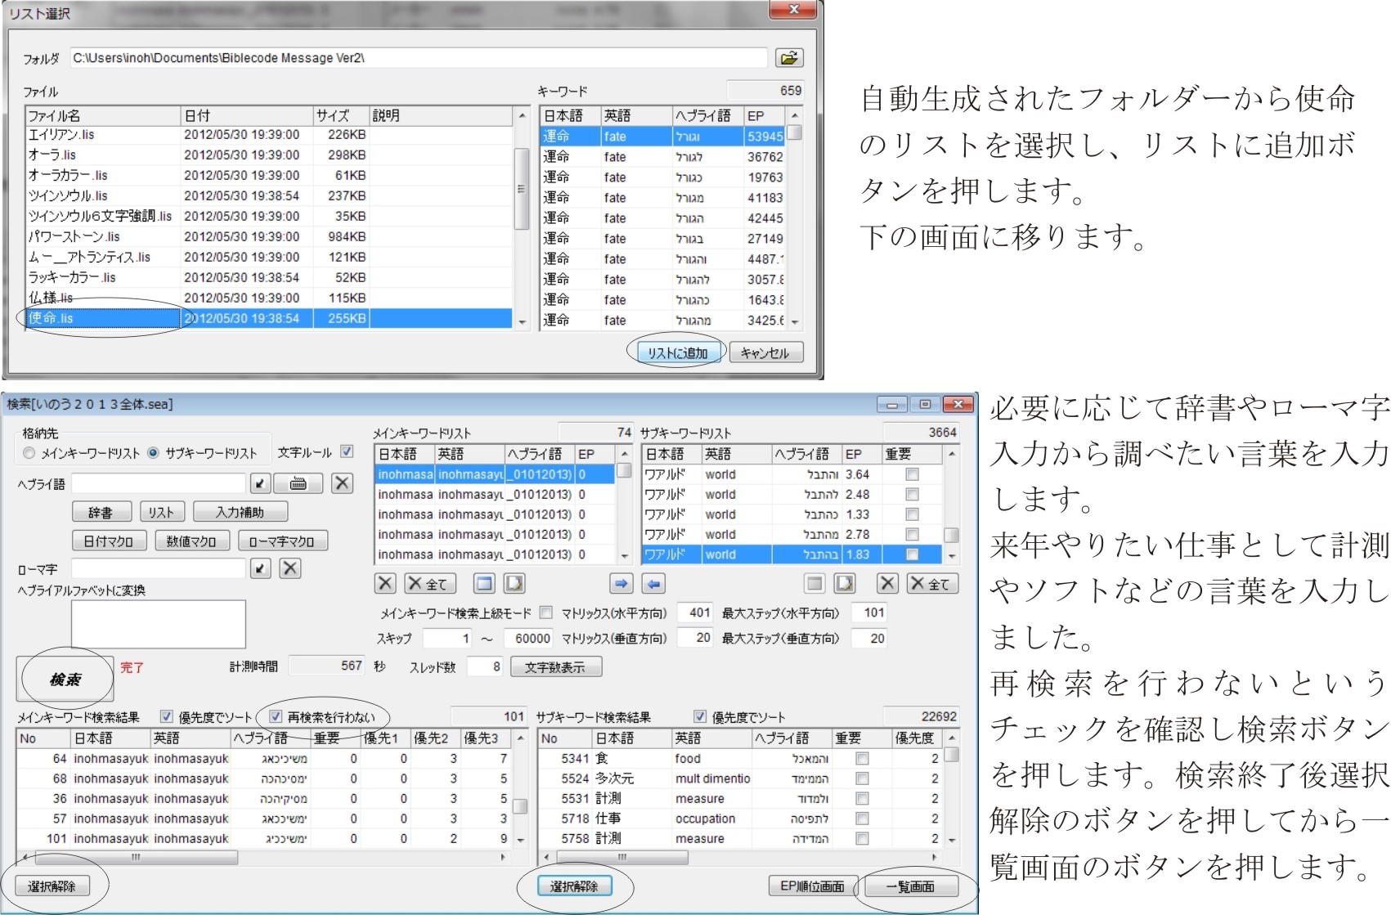Viewport: 1391px width, 915px height.
Task: Clear the Hebrew input field with X
Action: 342,483
